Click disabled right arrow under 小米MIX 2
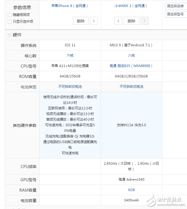The width and height of the screenshot is (187, 209). (144, 21)
